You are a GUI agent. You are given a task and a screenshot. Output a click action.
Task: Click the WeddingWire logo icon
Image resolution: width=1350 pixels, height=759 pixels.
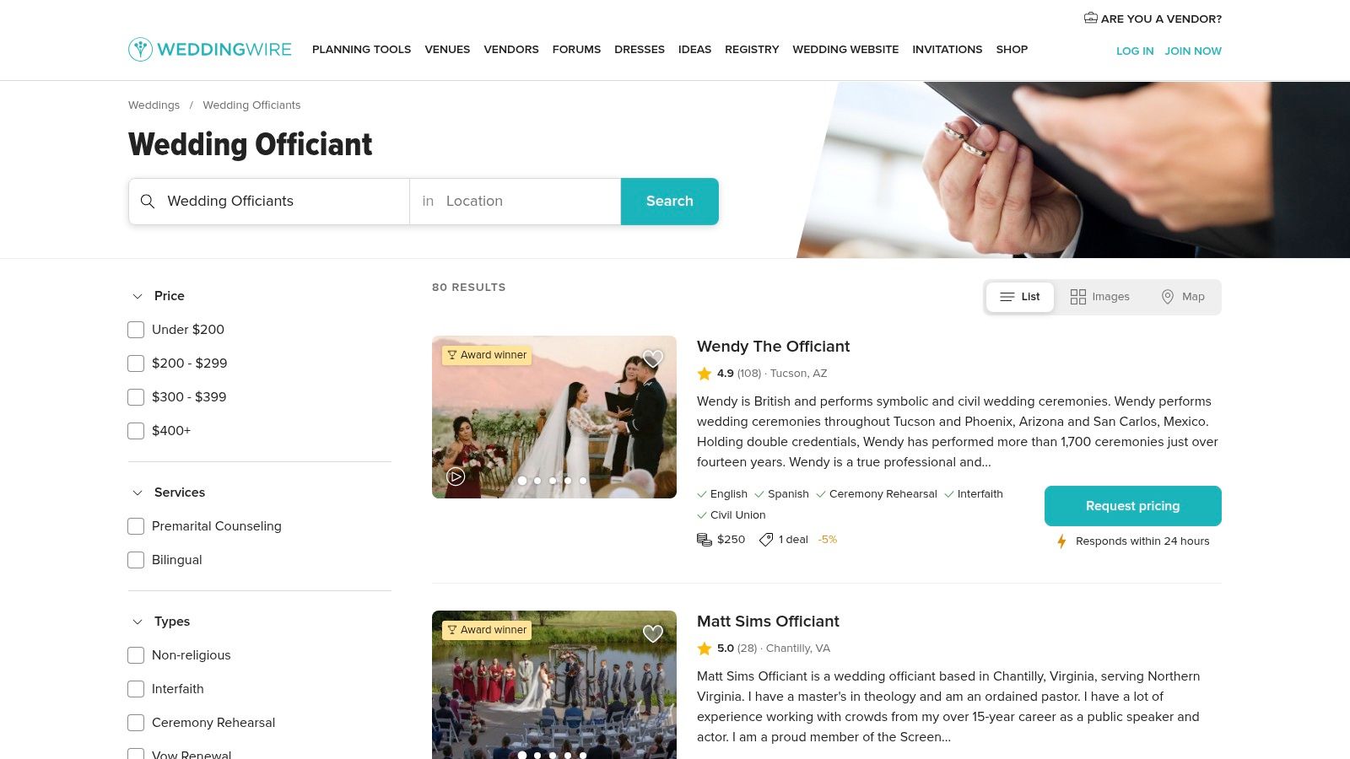pyautogui.click(x=140, y=49)
